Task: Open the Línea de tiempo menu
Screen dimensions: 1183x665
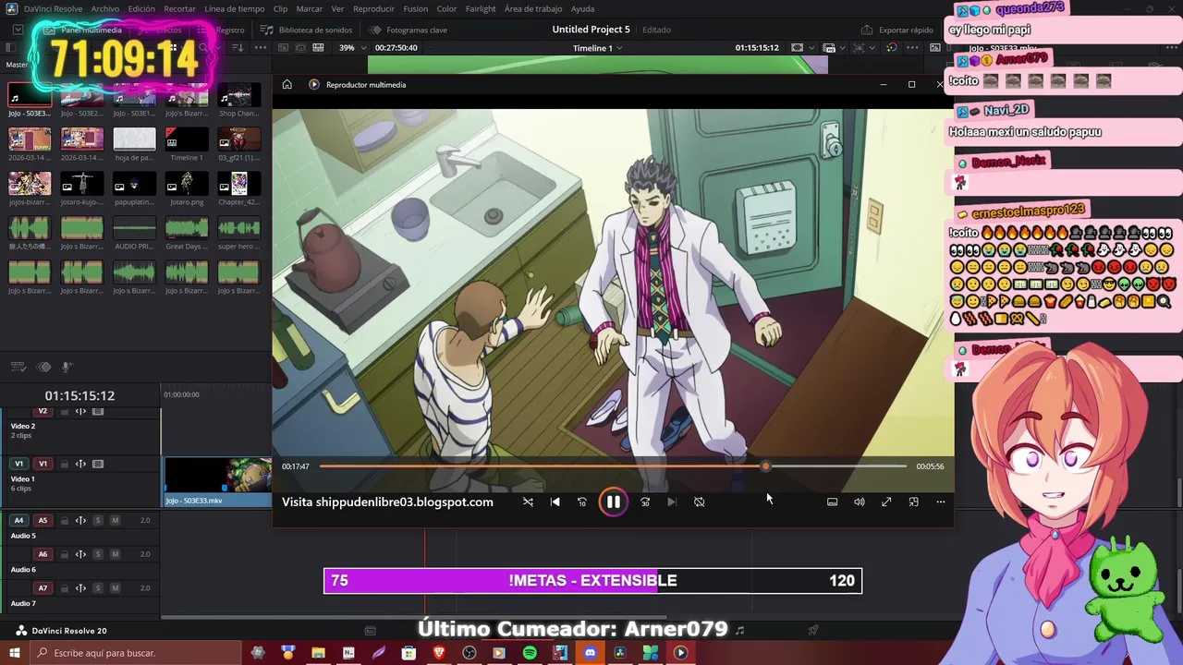Action: [x=234, y=8]
